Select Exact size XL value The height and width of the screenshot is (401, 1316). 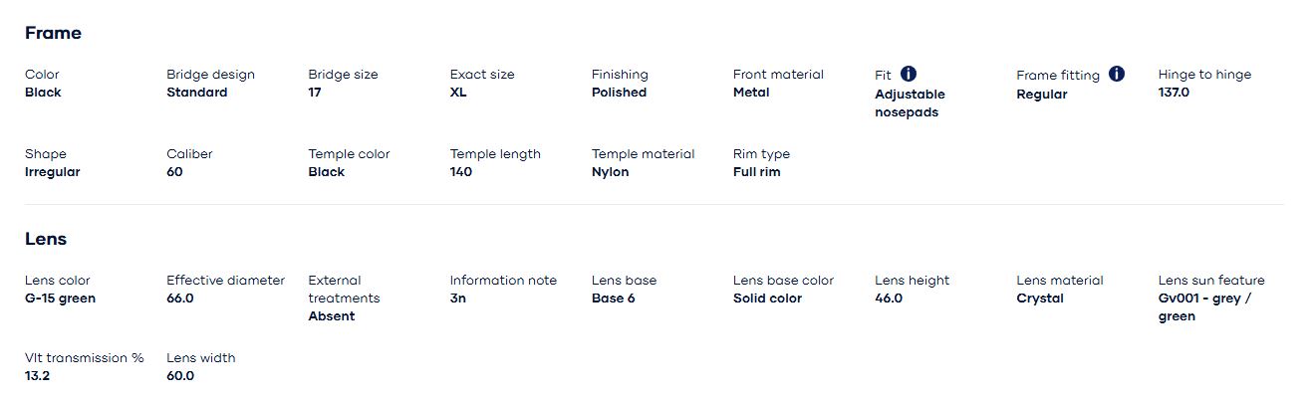click(458, 93)
